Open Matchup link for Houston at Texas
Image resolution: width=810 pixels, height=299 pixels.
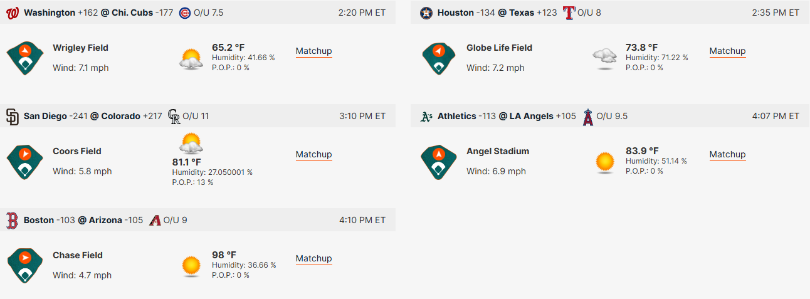pos(727,51)
